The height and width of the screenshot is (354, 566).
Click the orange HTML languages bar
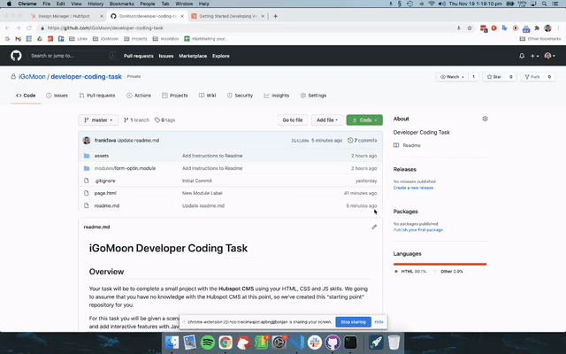click(x=440, y=264)
